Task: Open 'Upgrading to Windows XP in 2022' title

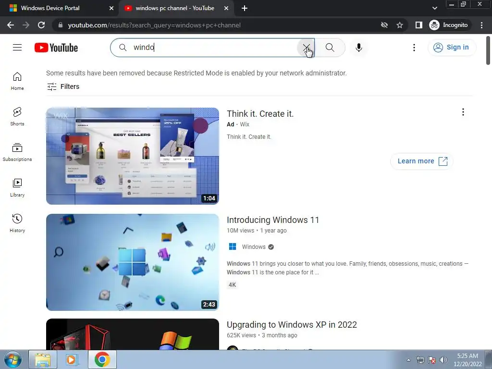Action: point(292,325)
